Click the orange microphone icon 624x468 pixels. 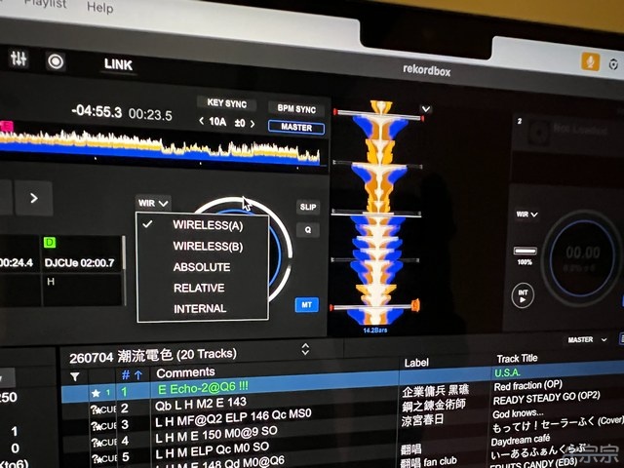[x=590, y=61]
